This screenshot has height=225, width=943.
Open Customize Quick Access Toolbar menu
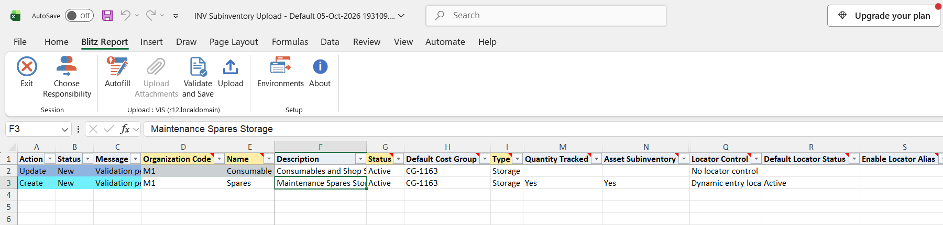pyautogui.click(x=176, y=16)
